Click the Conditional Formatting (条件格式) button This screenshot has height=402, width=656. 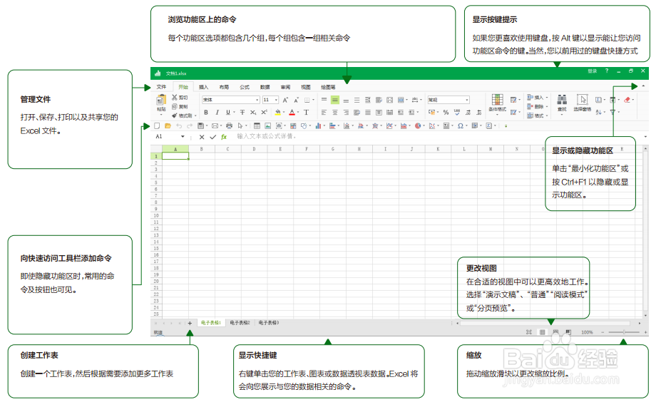click(x=498, y=103)
